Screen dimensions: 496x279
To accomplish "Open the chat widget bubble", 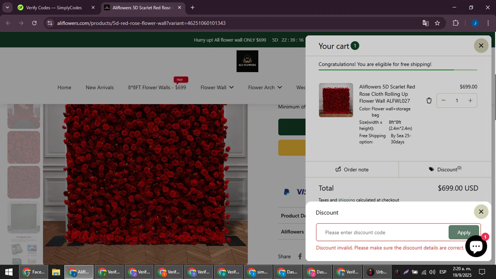I will tap(476, 246).
